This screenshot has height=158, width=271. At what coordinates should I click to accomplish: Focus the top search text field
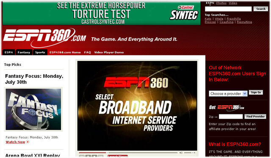(x=228, y=9)
